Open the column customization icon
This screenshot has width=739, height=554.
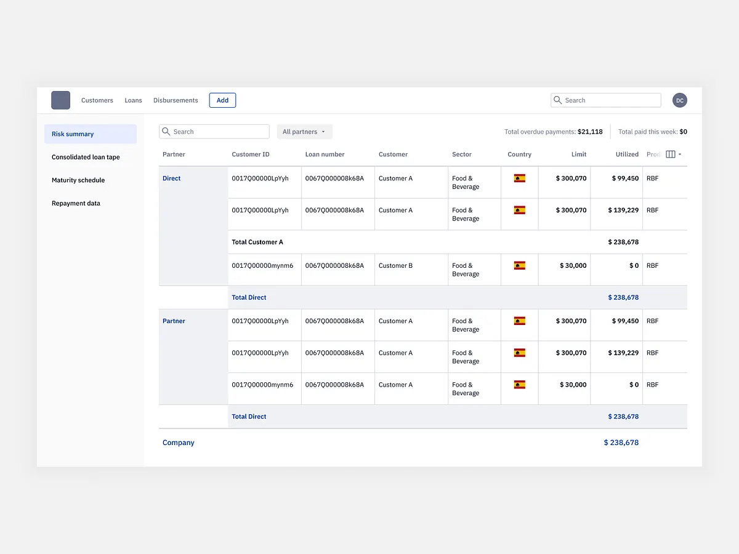pyautogui.click(x=671, y=154)
